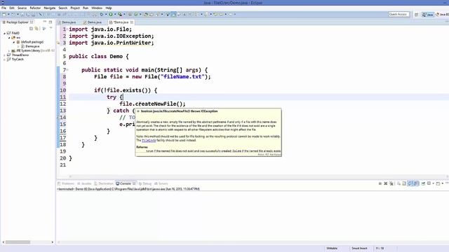This screenshot has height=252, width=449.
Task: Click the Print toolbar icon
Action: click(x=33, y=14)
